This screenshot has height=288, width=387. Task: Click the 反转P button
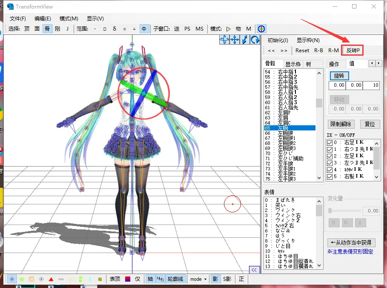pos(353,51)
